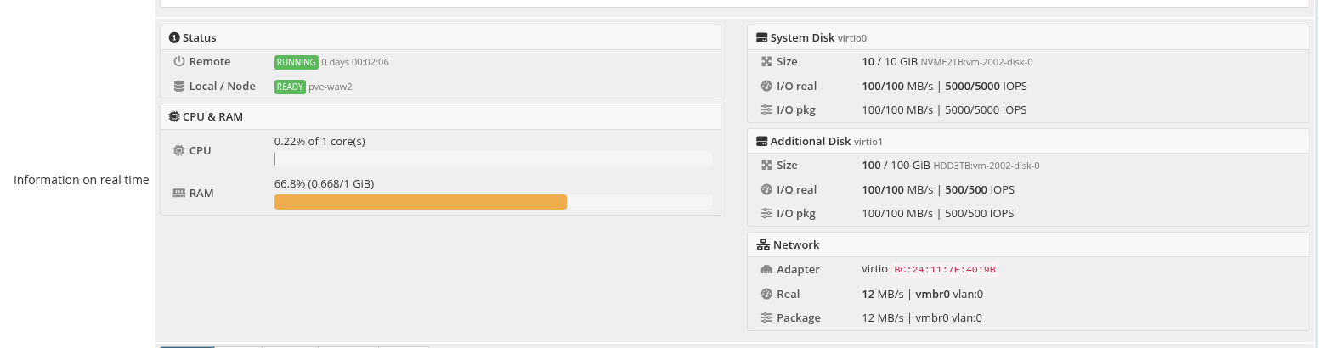This screenshot has height=348, width=1323.
Task: Click the chip icon in CPU & RAM header
Action: [174, 116]
